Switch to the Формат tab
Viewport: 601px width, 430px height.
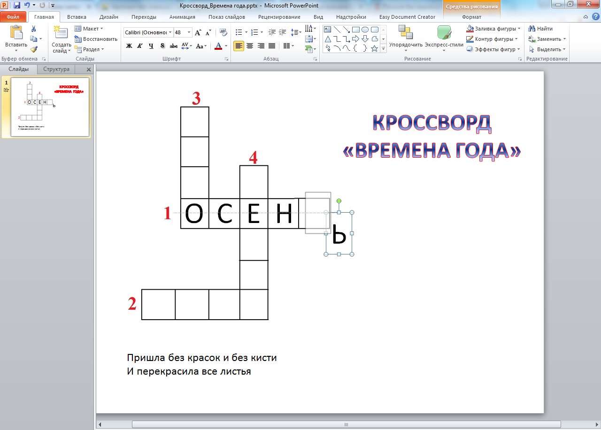click(471, 17)
